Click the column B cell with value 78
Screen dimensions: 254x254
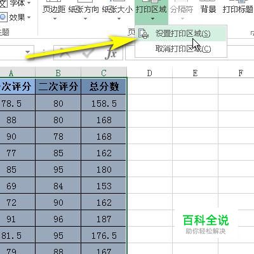pyautogui.click(x=58, y=137)
